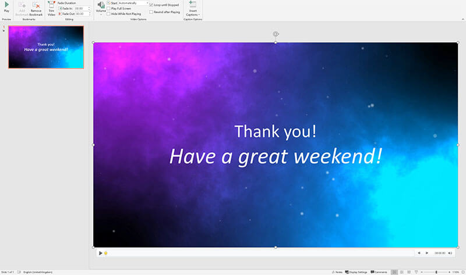The image size is (466, 275).
Task: Uncheck Loop until Stopped
Action: [x=151, y=5]
